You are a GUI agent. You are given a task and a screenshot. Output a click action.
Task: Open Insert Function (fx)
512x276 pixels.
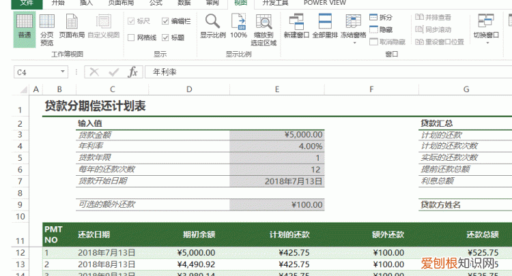click(x=133, y=72)
